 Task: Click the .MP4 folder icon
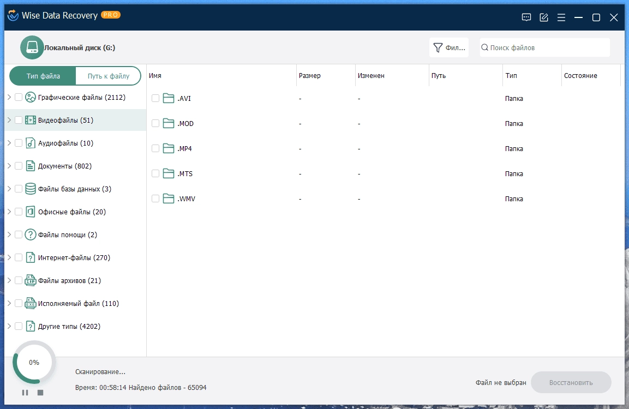(x=169, y=148)
